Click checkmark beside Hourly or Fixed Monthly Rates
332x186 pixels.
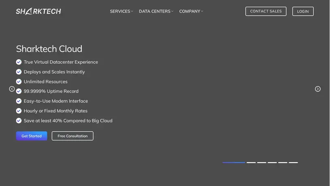[x=19, y=111]
